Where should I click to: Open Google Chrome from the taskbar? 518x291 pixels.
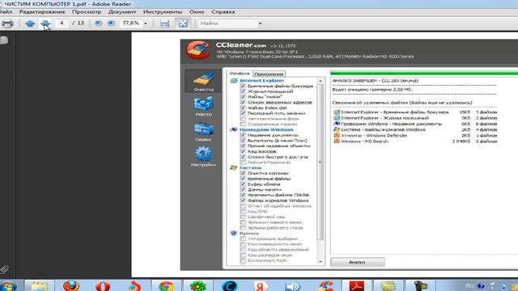tap(166, 285)
